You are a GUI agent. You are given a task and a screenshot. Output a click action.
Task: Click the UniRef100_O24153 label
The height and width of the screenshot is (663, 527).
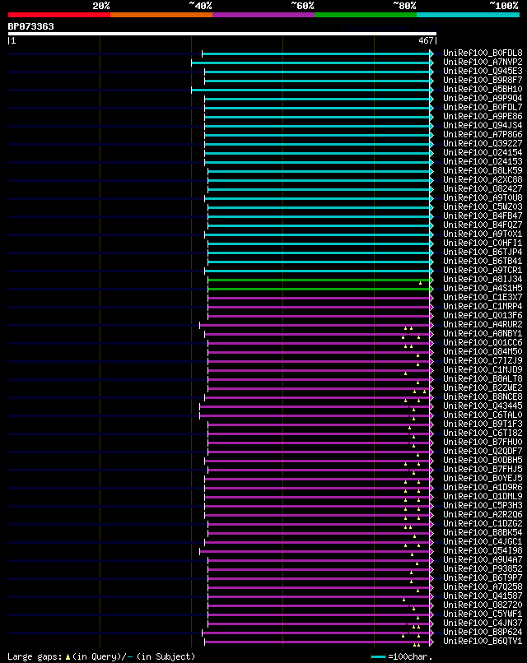(x=483, y=161)
